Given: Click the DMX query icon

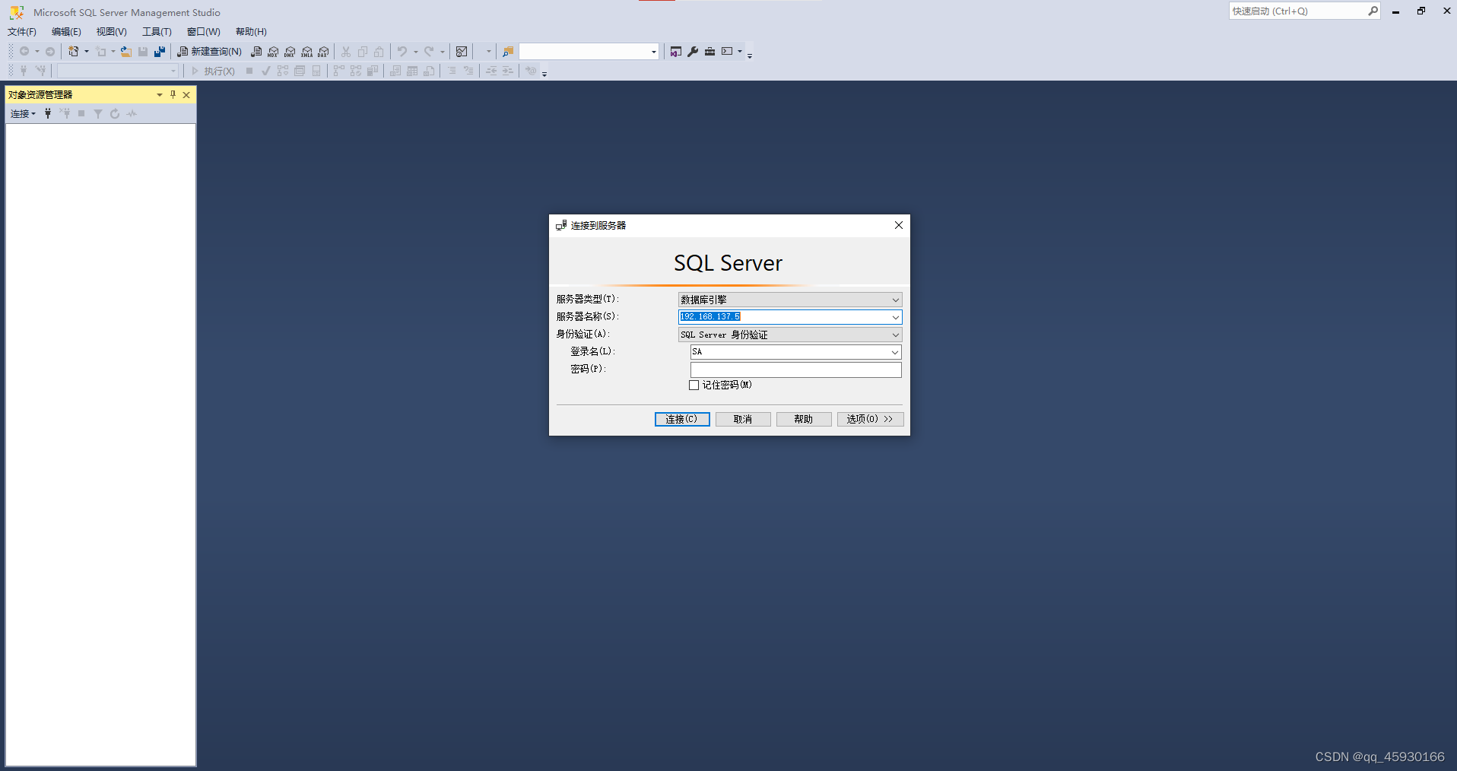Looking at the screenshot, I should [x=290, y=52].
